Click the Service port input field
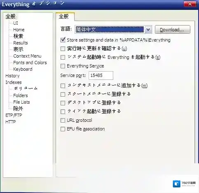 pos(101,75)
